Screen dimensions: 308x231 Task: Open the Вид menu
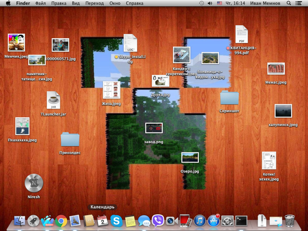point(76,3)
